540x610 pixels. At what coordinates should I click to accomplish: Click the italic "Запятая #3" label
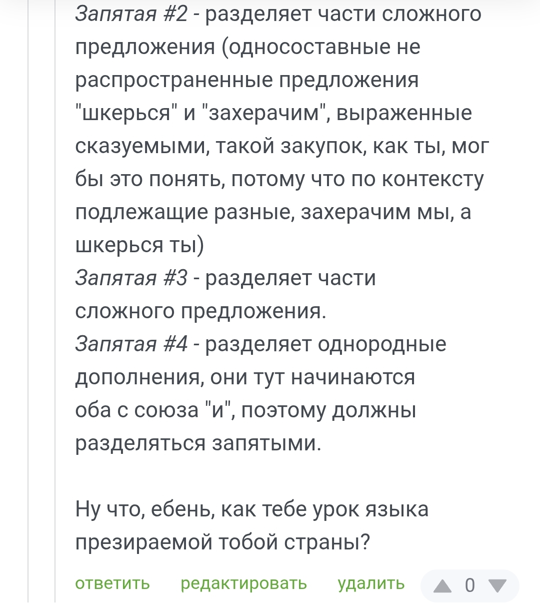click(x=131, y=278)
